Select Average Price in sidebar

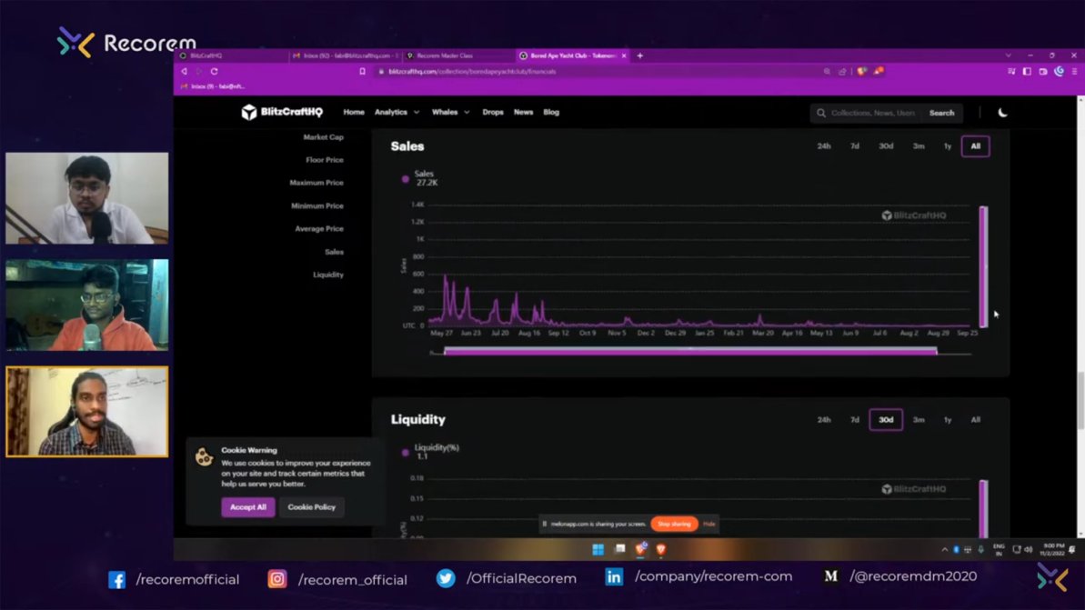coord(319,228)
